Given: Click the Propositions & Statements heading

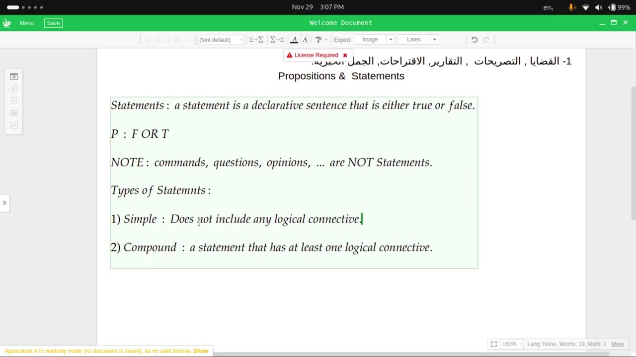Looking at the screenshot, I should 341,76.
